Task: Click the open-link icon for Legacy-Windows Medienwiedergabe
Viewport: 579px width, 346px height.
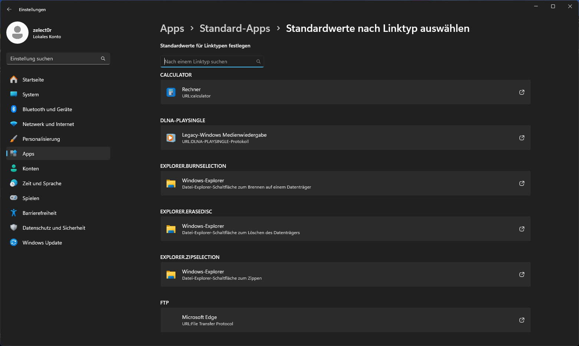Action: pyautogui.click(x=522, y=138)
